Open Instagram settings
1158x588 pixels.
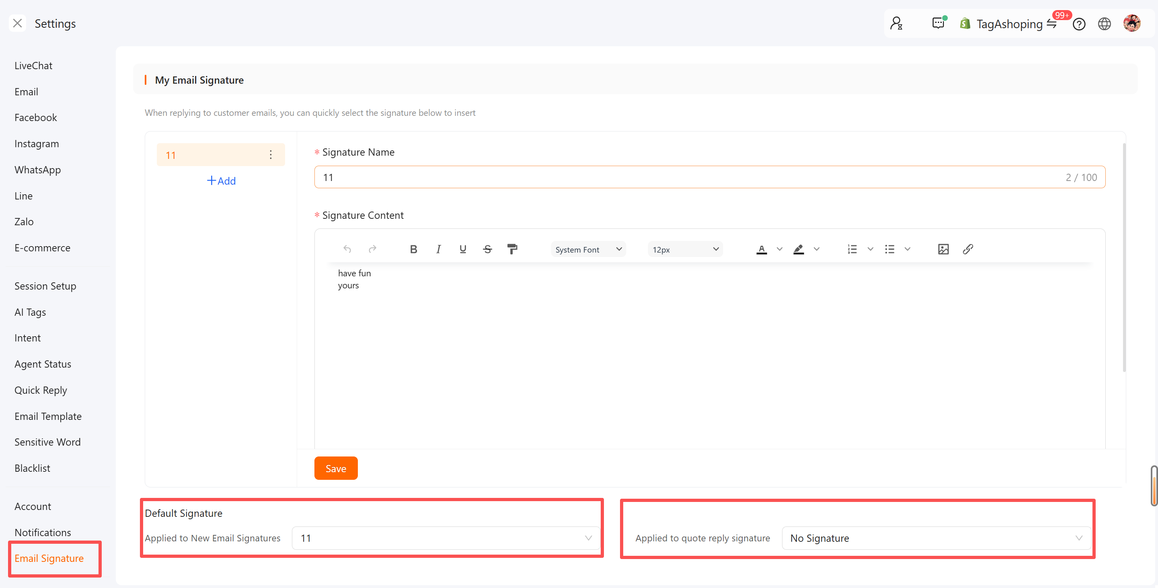coord(37,144)
